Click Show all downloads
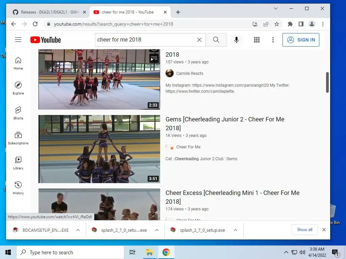Screen dimensions: 346x259 (x=304, y=230)
